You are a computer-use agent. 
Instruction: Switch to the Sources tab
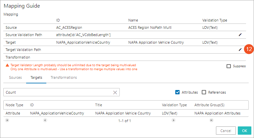15,77
